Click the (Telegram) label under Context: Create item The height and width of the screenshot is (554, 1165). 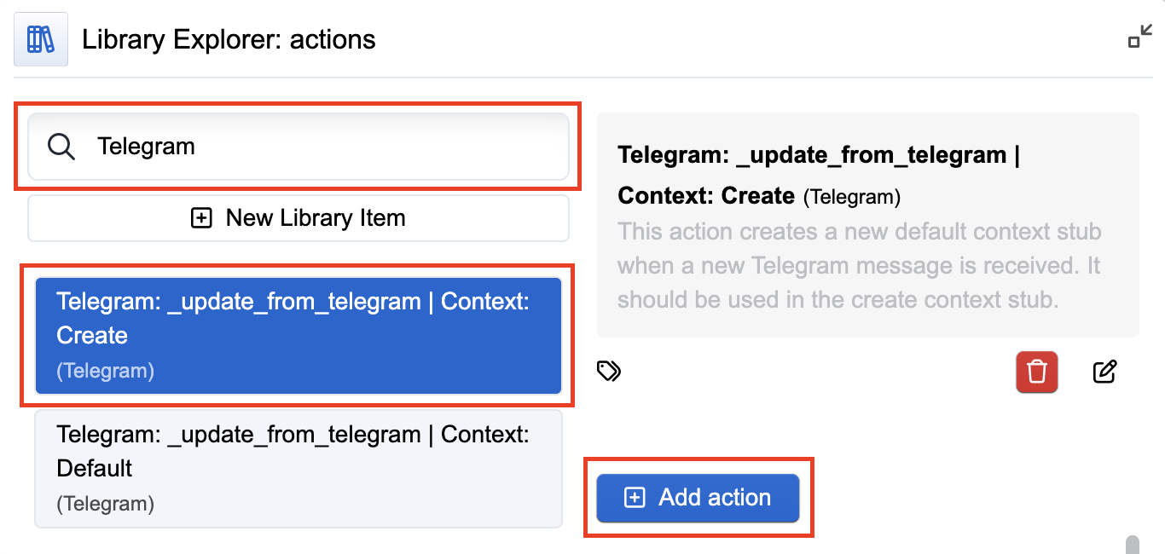[106, 371]
